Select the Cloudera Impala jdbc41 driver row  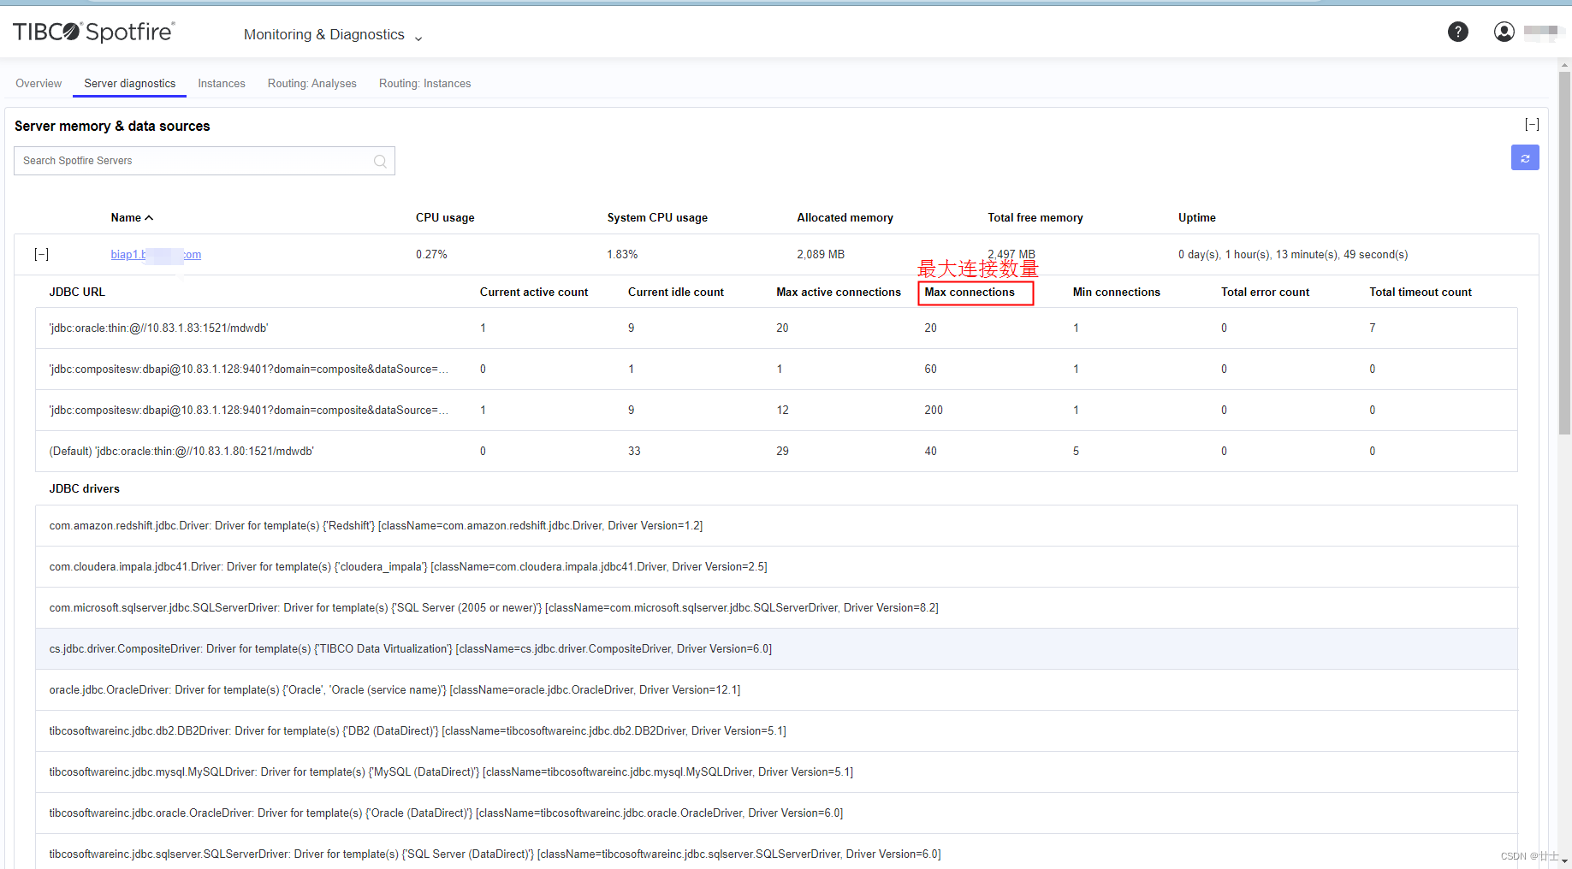click(776, 567)
